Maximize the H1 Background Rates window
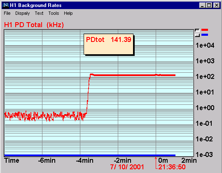 tap(209, 5)
